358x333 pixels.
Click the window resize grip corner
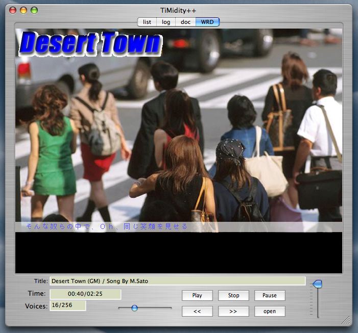pos(346,320)
